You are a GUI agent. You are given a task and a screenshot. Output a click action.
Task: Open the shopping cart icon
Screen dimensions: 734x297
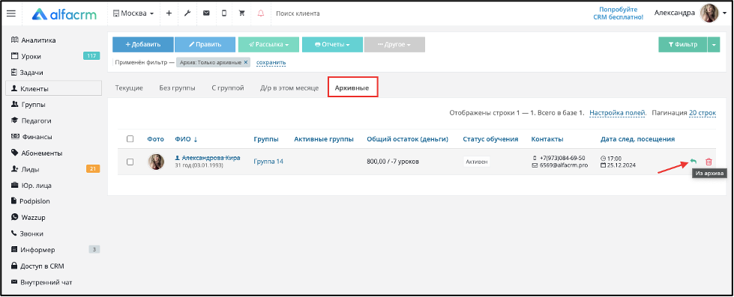point(242,13)
